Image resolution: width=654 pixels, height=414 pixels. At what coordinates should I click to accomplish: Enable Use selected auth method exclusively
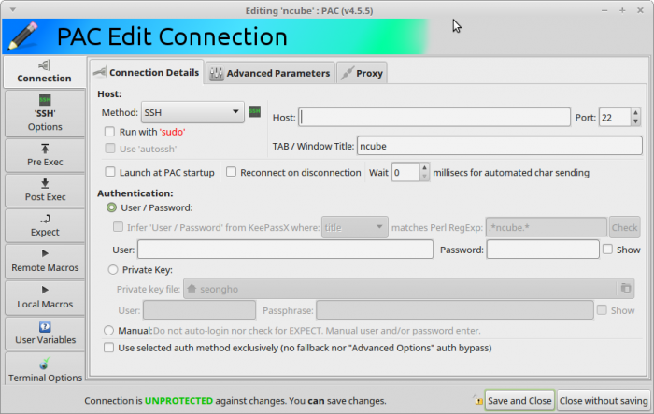(109, 348)
